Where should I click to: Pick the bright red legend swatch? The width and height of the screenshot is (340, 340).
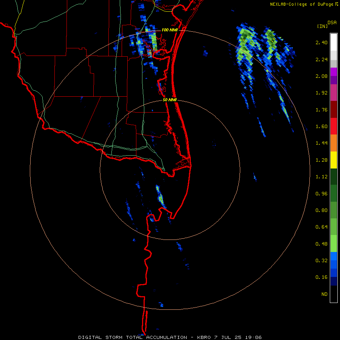click(x=334, y=126)
